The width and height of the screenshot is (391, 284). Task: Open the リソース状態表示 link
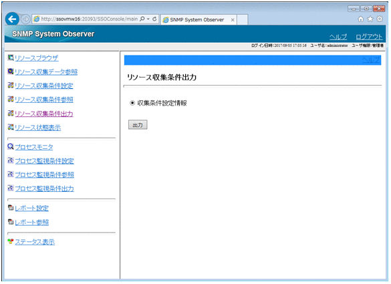[x=37, y=128]
